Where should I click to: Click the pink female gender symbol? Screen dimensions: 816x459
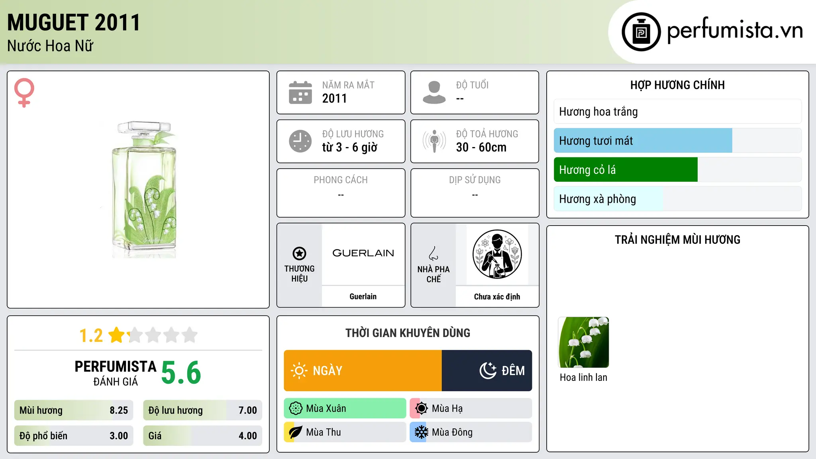click(24, 92)
